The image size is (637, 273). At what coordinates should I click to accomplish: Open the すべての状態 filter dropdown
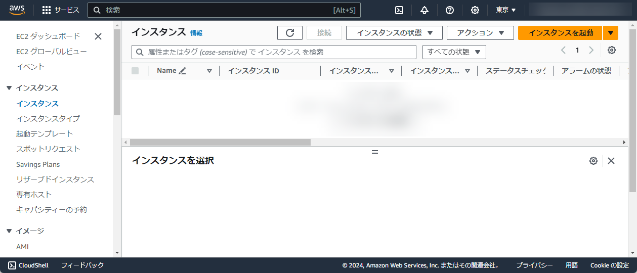click(x=454, y=52)
